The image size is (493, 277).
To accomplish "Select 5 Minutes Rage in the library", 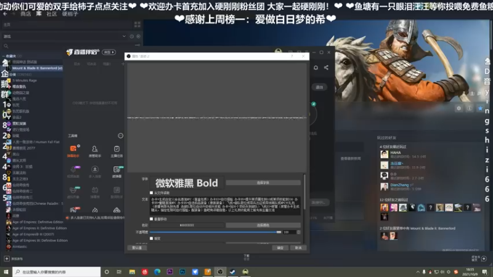I will (x=25, y=81).
